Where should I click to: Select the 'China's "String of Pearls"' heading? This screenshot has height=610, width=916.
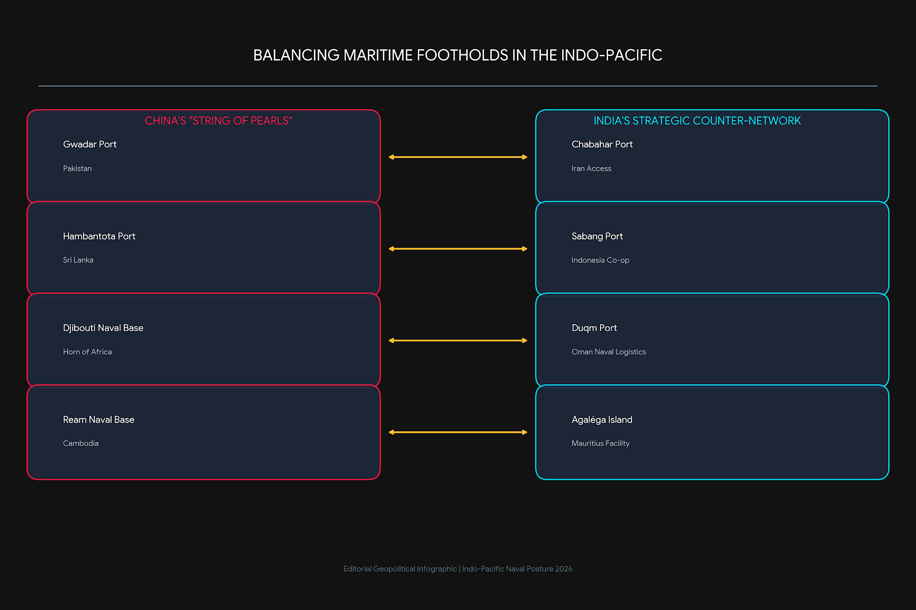pos(218,121)
